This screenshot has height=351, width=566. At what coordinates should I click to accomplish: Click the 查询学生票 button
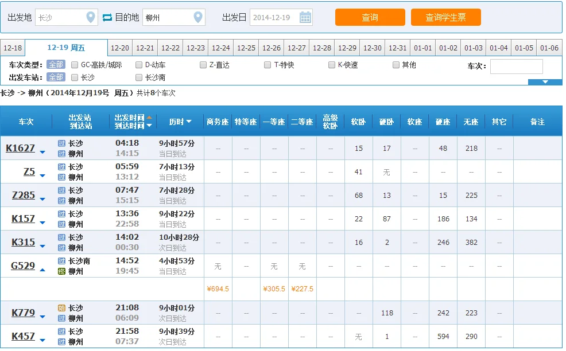click(445, 17)
